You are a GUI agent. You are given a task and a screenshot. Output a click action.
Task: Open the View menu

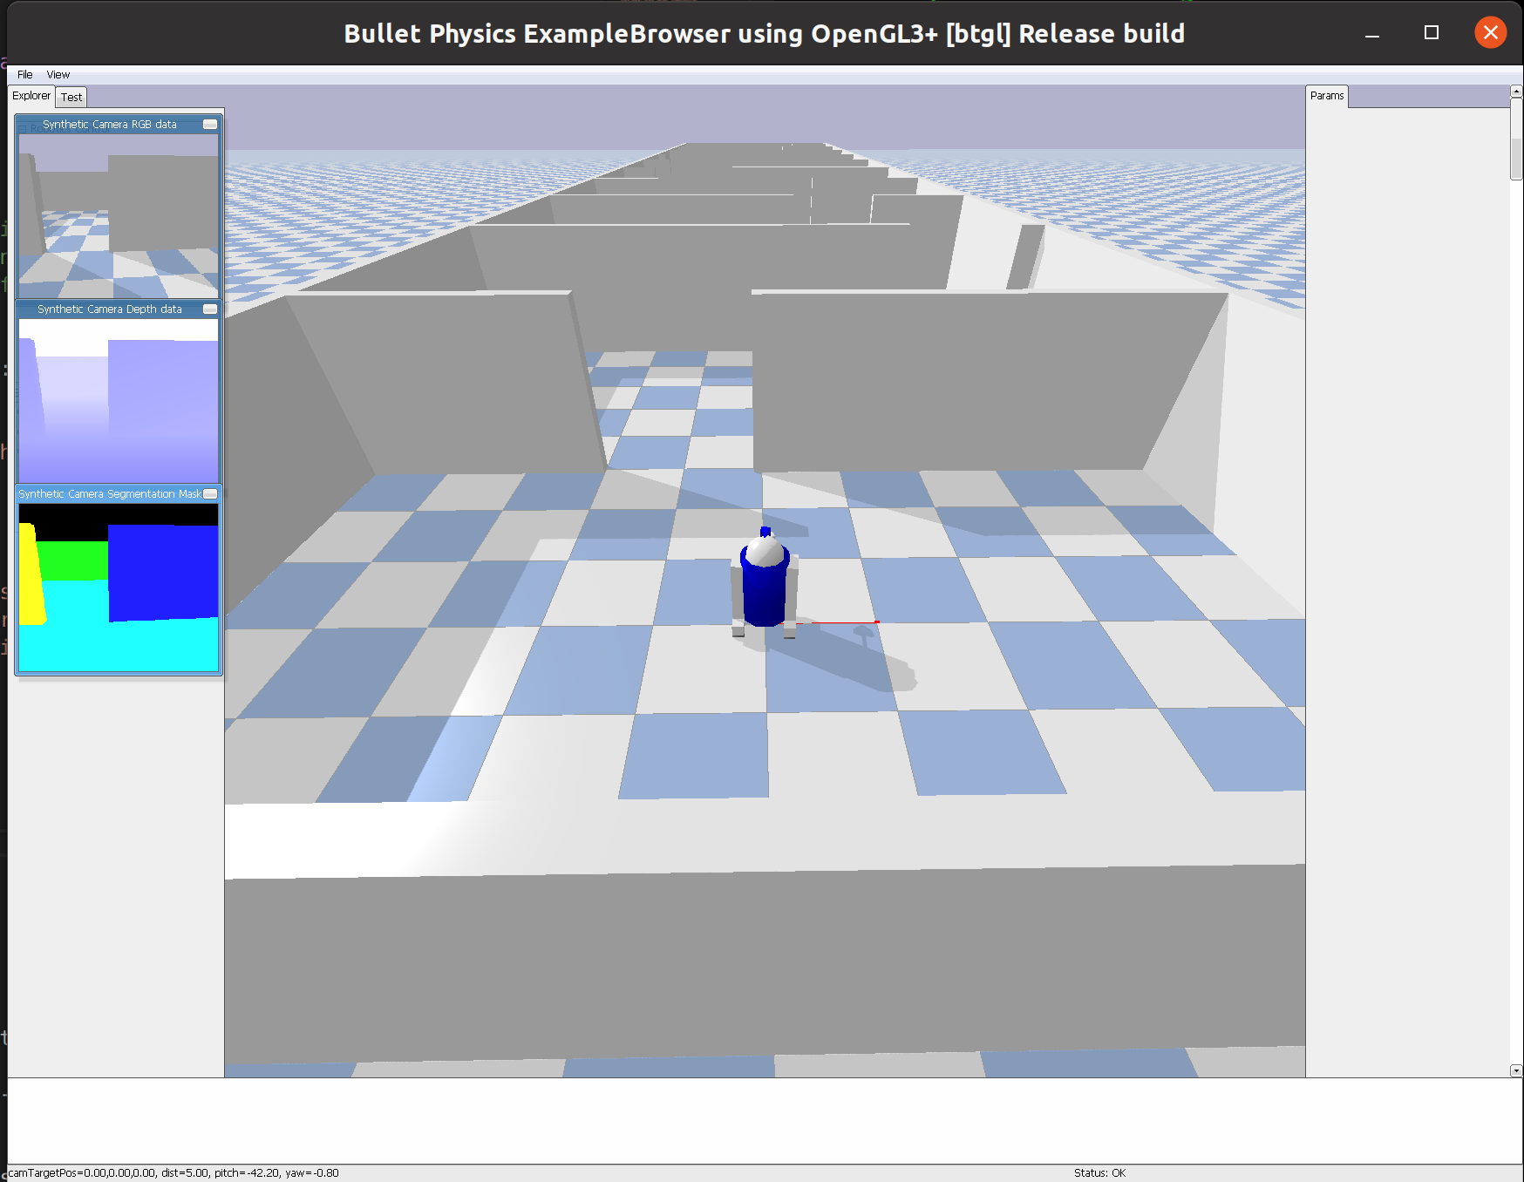(x=58, y=75)
